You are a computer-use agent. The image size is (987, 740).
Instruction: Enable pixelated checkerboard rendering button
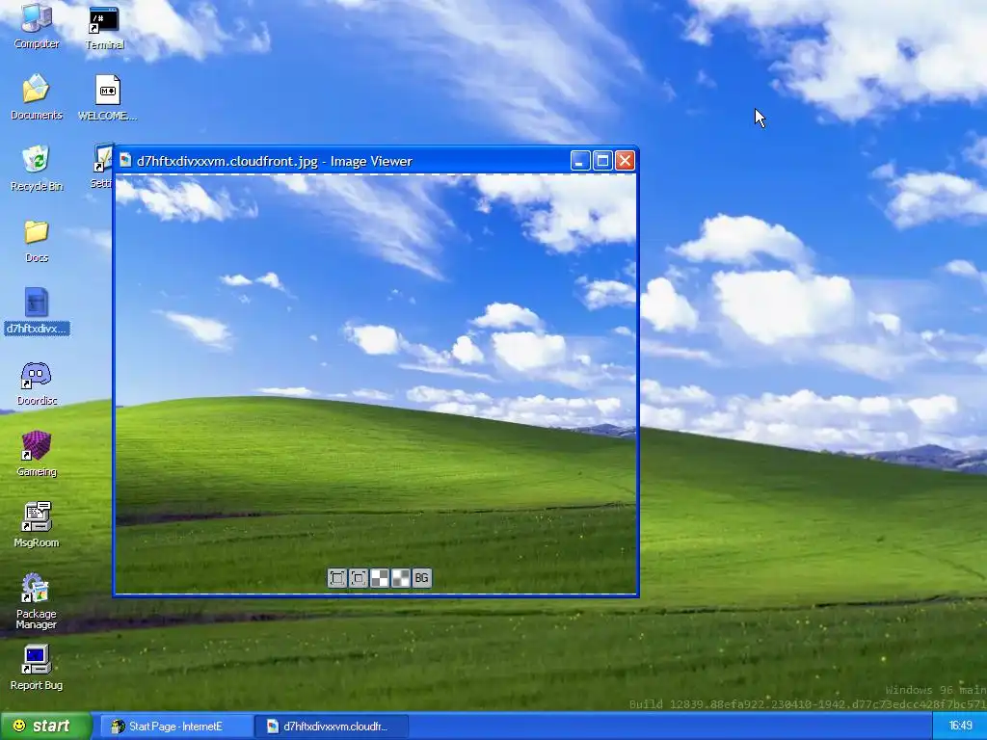point(380,578)
